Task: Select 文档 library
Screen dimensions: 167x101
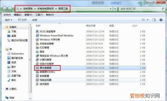Action: pyautogui.click(x=14, y=71)
